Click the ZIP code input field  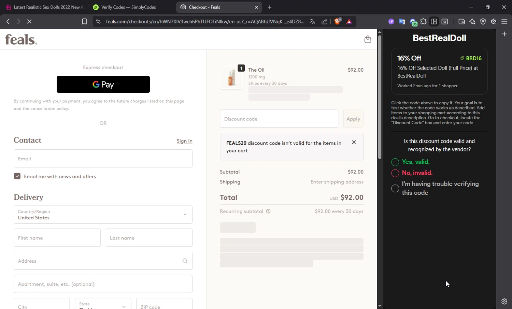[x=164, y=304]
